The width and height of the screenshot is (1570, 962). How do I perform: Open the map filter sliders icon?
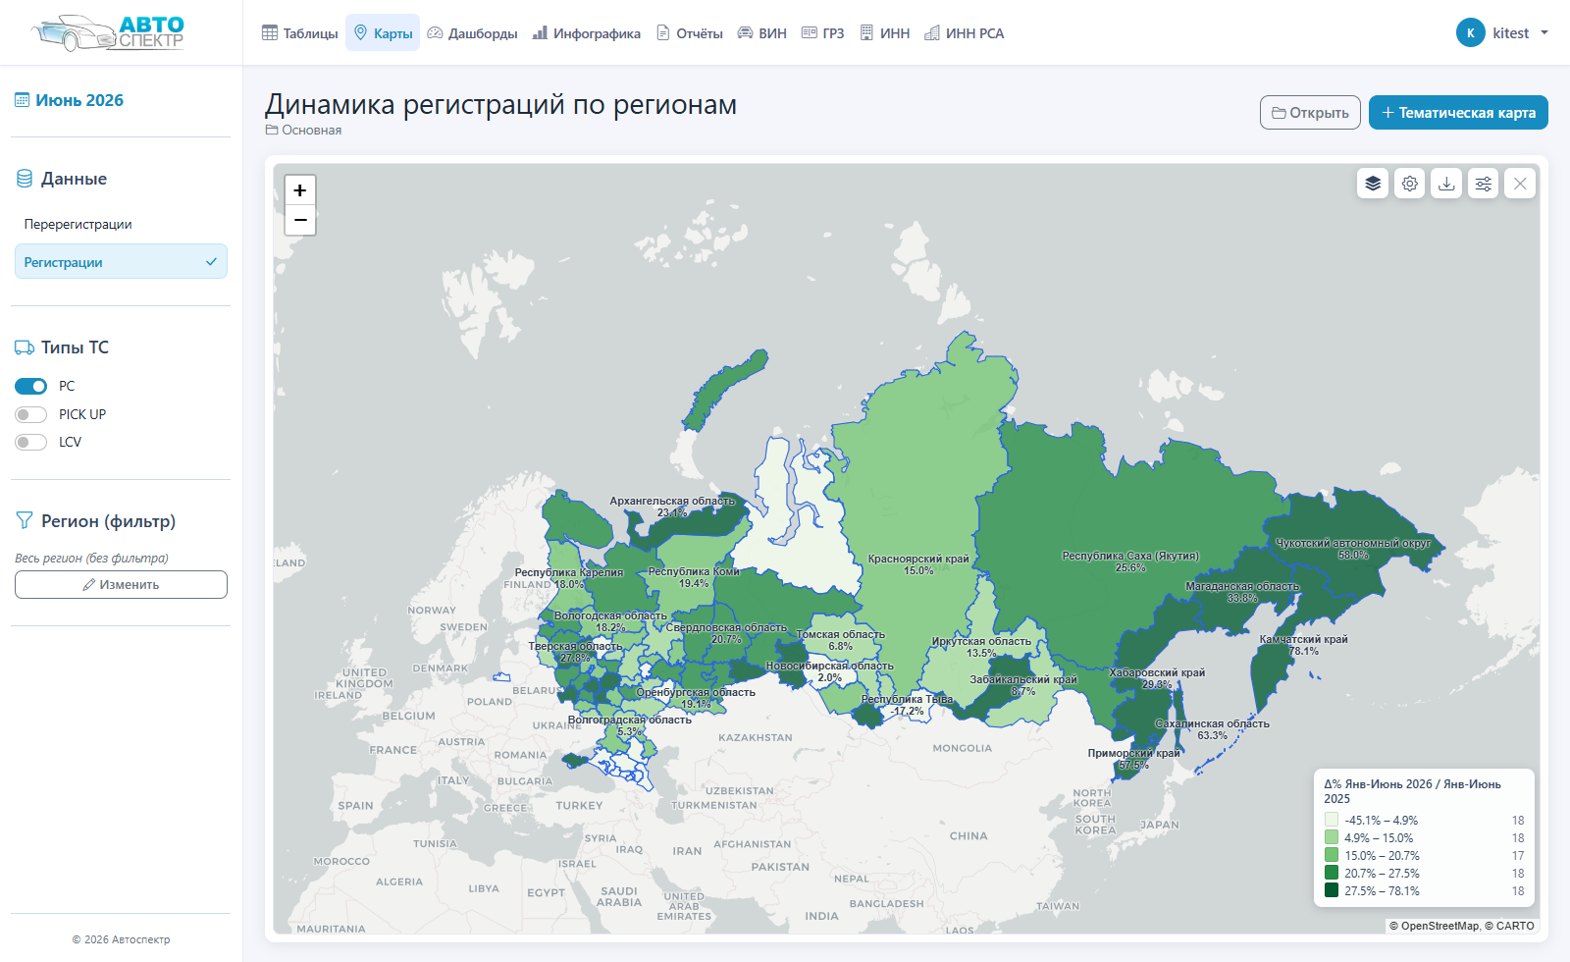(x=1483, y=184)
